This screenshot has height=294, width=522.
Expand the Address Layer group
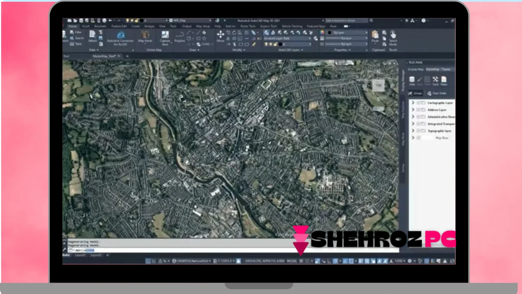point(413,110)
